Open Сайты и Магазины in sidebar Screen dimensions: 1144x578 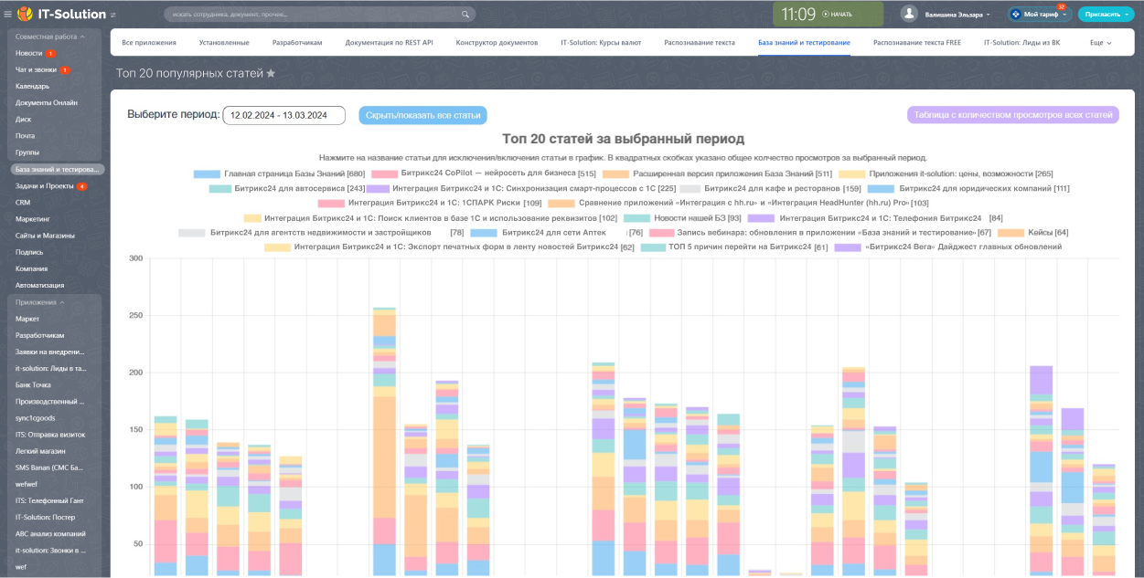point(45,236)
